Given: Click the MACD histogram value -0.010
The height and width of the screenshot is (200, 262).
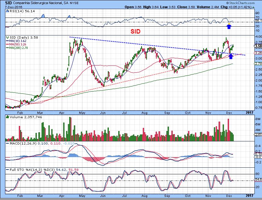Looking at the screenshot, I should point(69,143).
